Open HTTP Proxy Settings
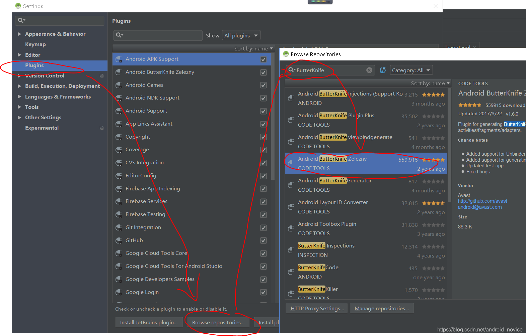 317,308
